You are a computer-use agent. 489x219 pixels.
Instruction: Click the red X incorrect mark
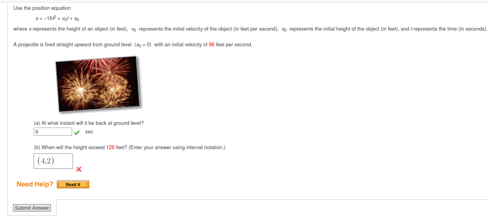[79, 169]
